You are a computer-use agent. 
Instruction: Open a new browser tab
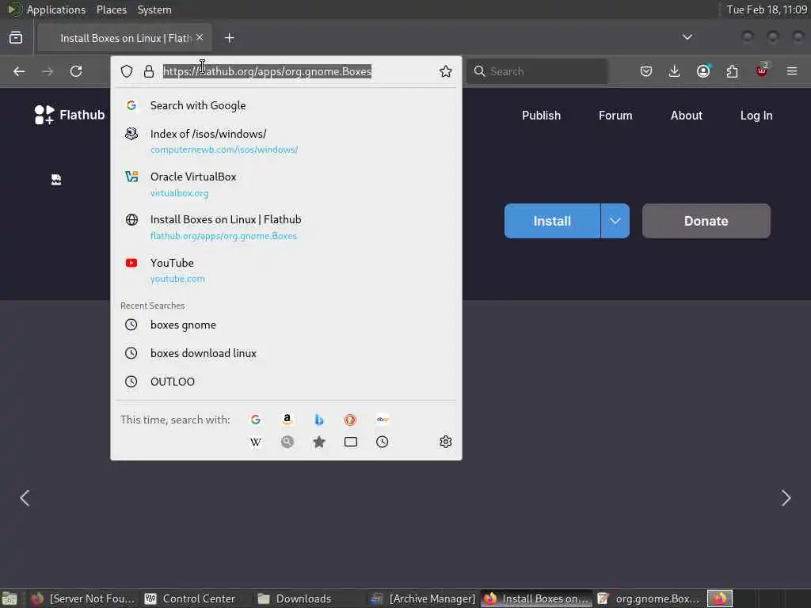point(230,38)
